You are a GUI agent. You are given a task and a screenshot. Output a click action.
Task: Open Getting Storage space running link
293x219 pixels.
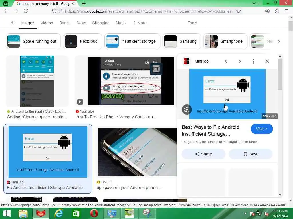[x=37, y=117]
